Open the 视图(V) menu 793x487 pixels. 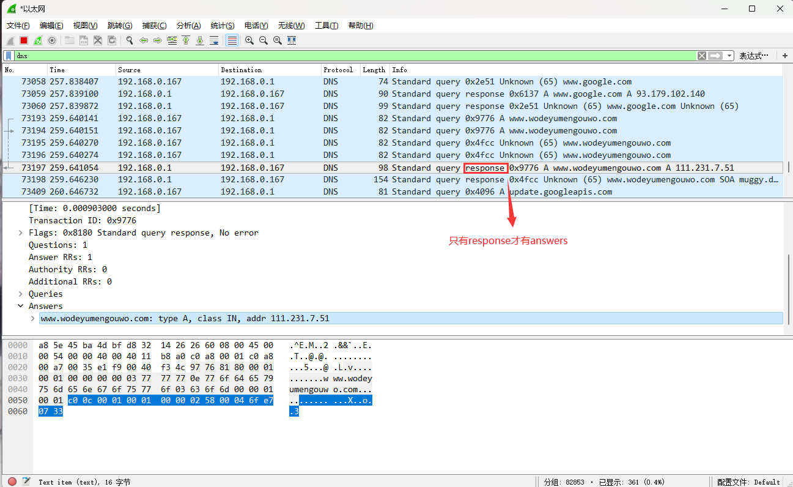coord(85,26)
